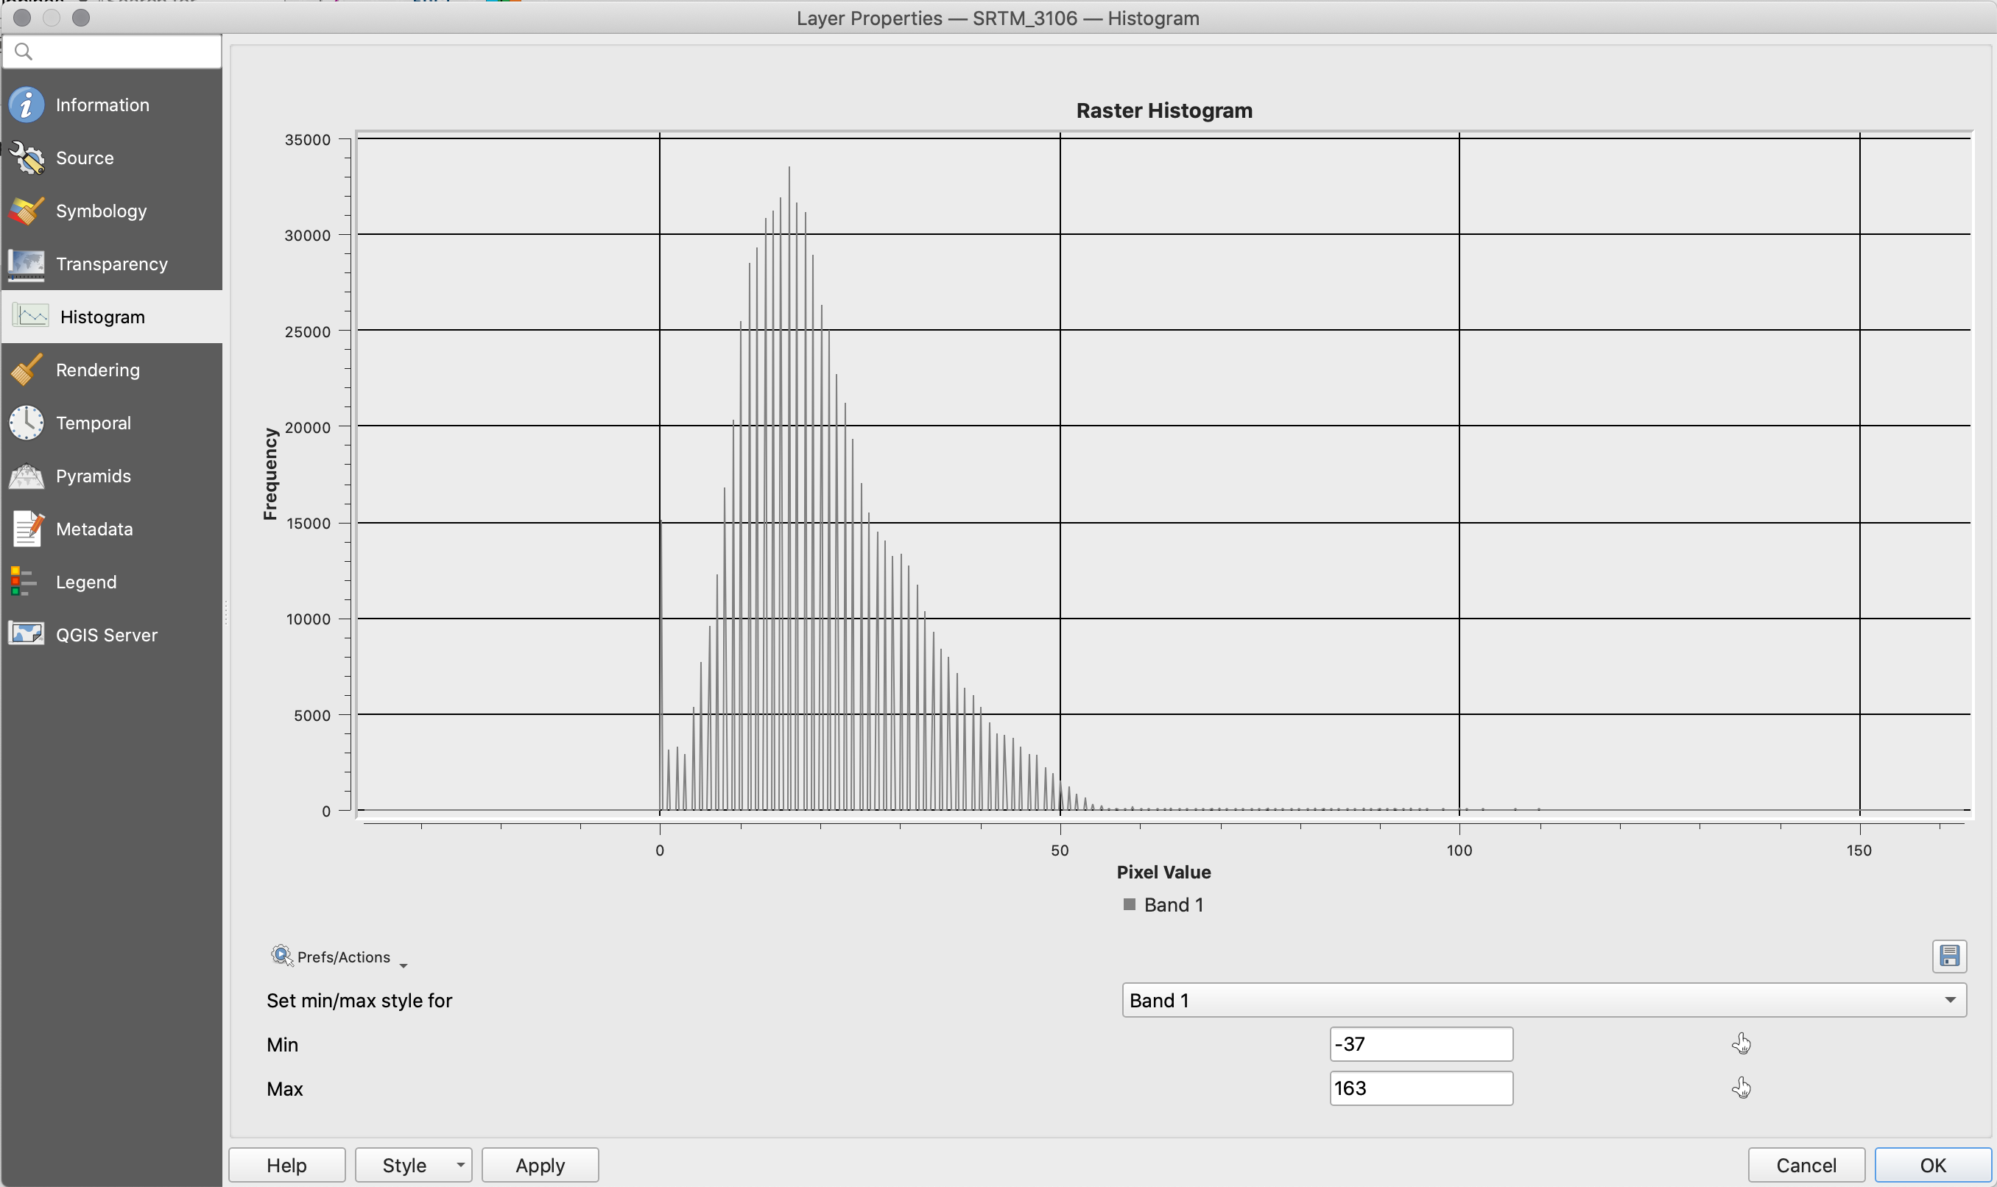Click the Pyramids icon
The width and height of the screenshot is (1997, 1187).
[27, 476]
